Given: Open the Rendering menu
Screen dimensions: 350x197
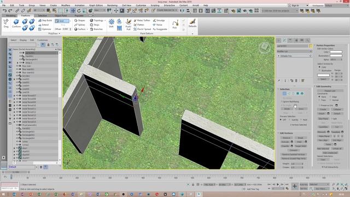Looking at the screenshot, I should click(112, 5).
